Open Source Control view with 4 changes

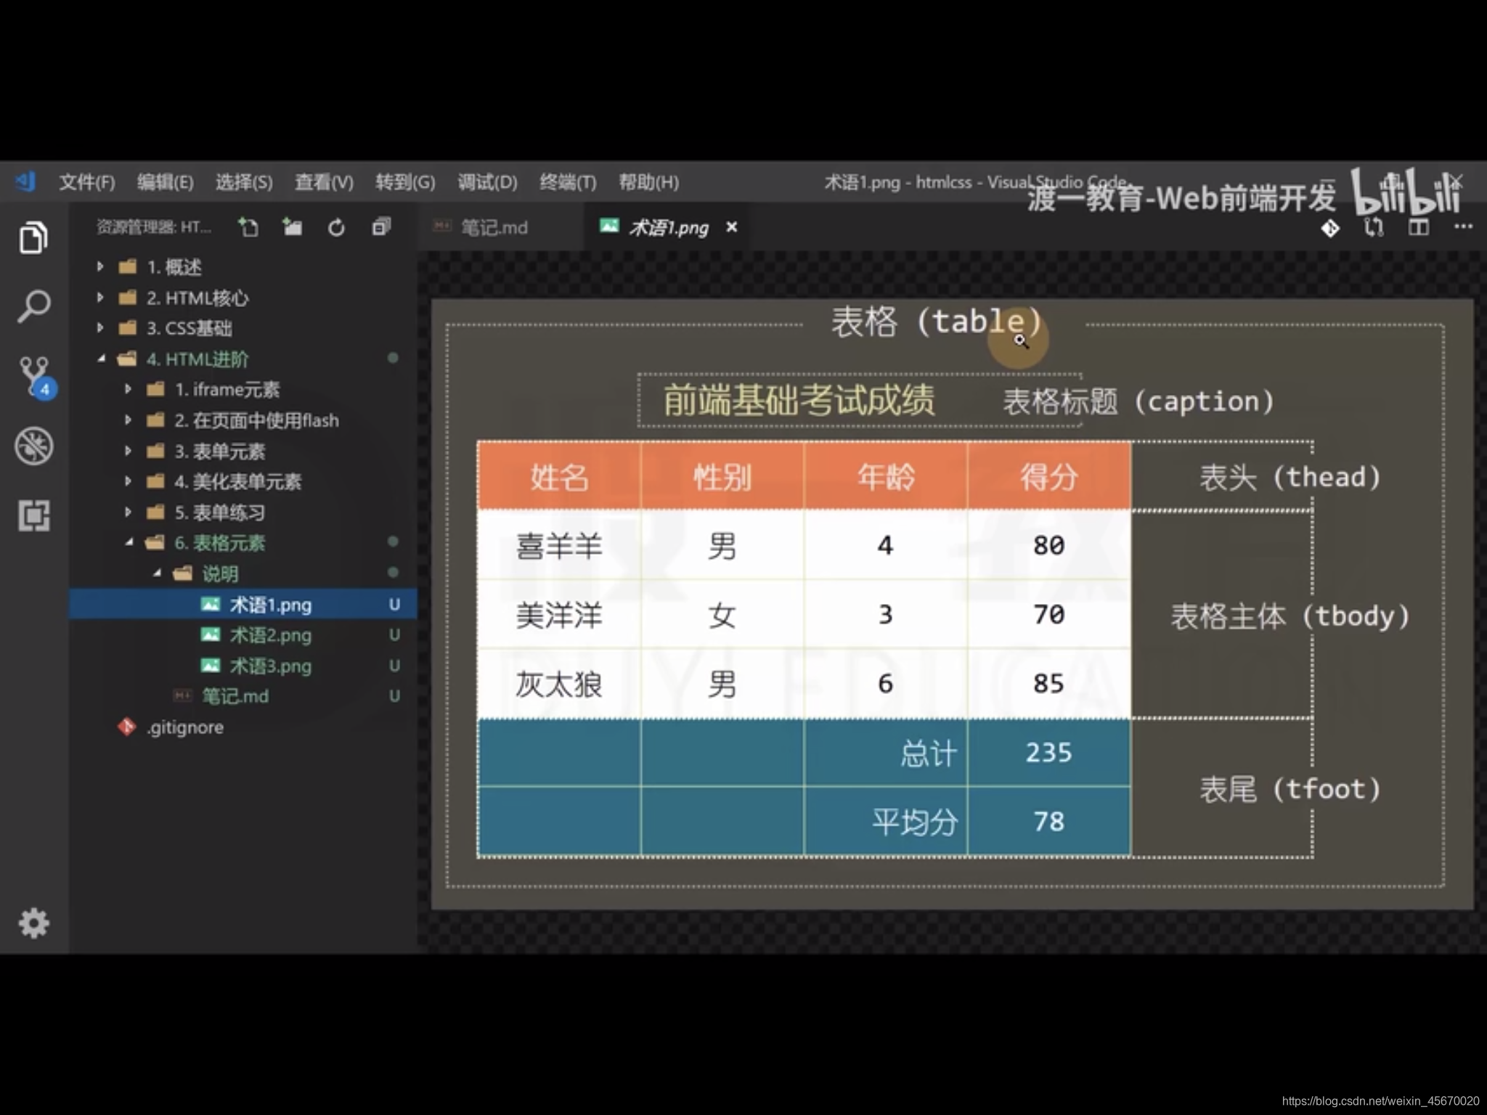(36, 377)
